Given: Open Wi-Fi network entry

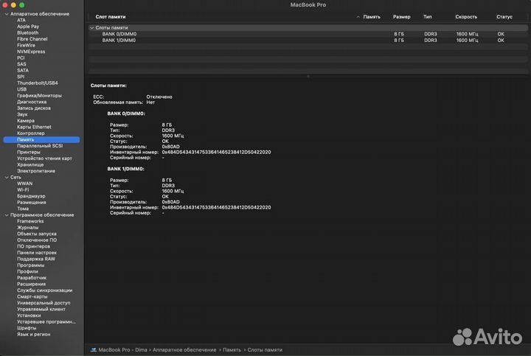Looking at the screenshot, I should [23, 190].
